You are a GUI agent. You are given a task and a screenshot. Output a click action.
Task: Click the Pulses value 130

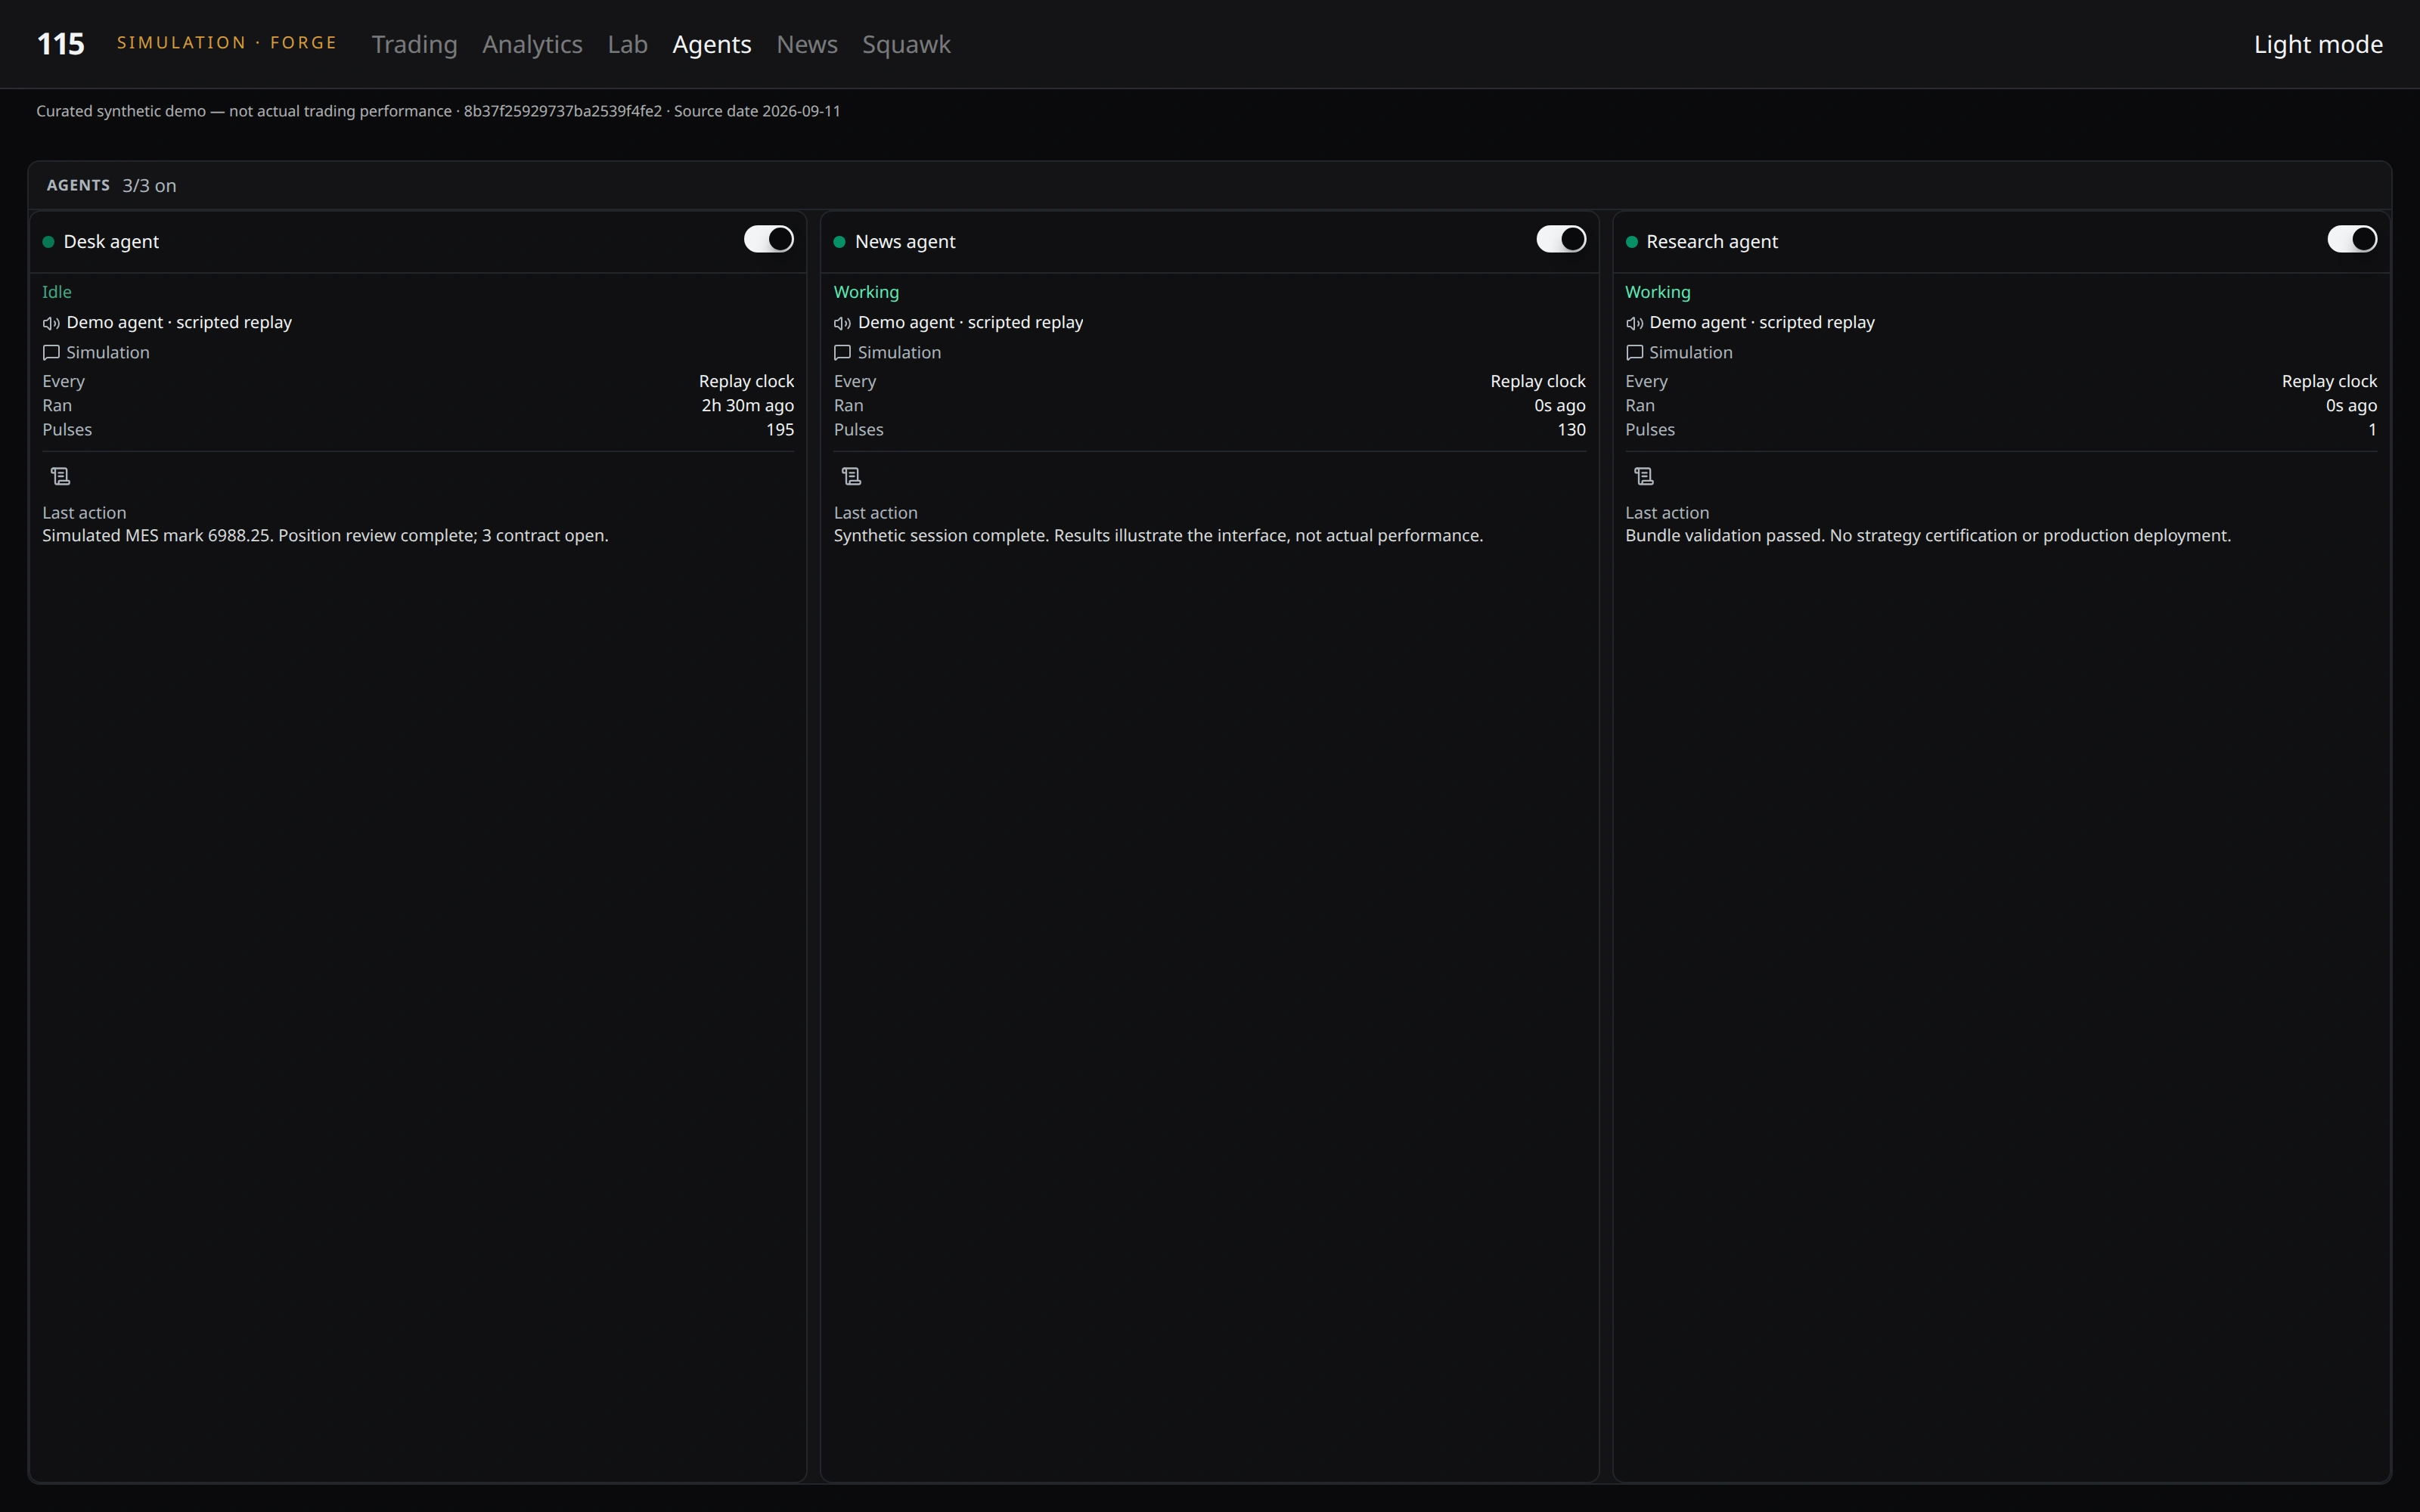point(1571,429)
